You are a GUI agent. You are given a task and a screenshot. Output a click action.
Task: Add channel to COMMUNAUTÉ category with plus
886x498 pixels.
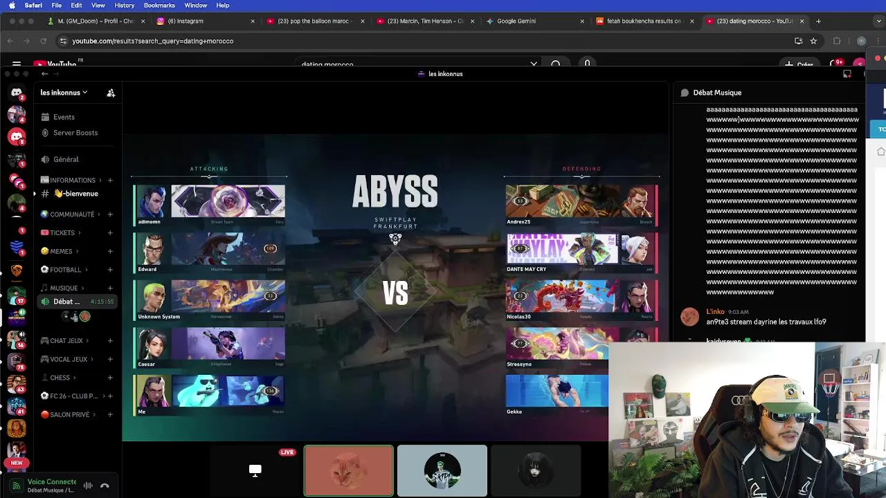tap(110, 214)
